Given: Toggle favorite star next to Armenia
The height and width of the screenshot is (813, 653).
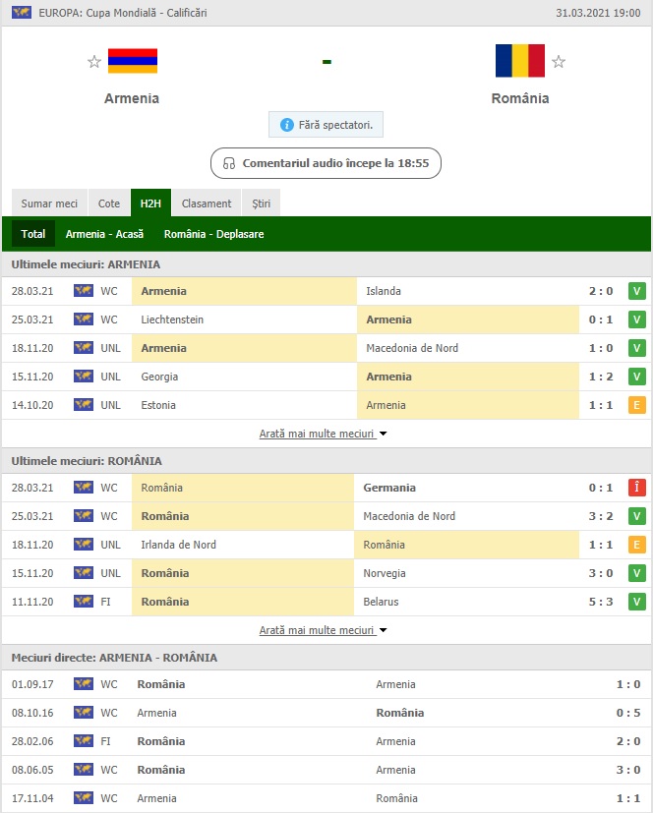Looking at the screenshot, I should (94, 62).
